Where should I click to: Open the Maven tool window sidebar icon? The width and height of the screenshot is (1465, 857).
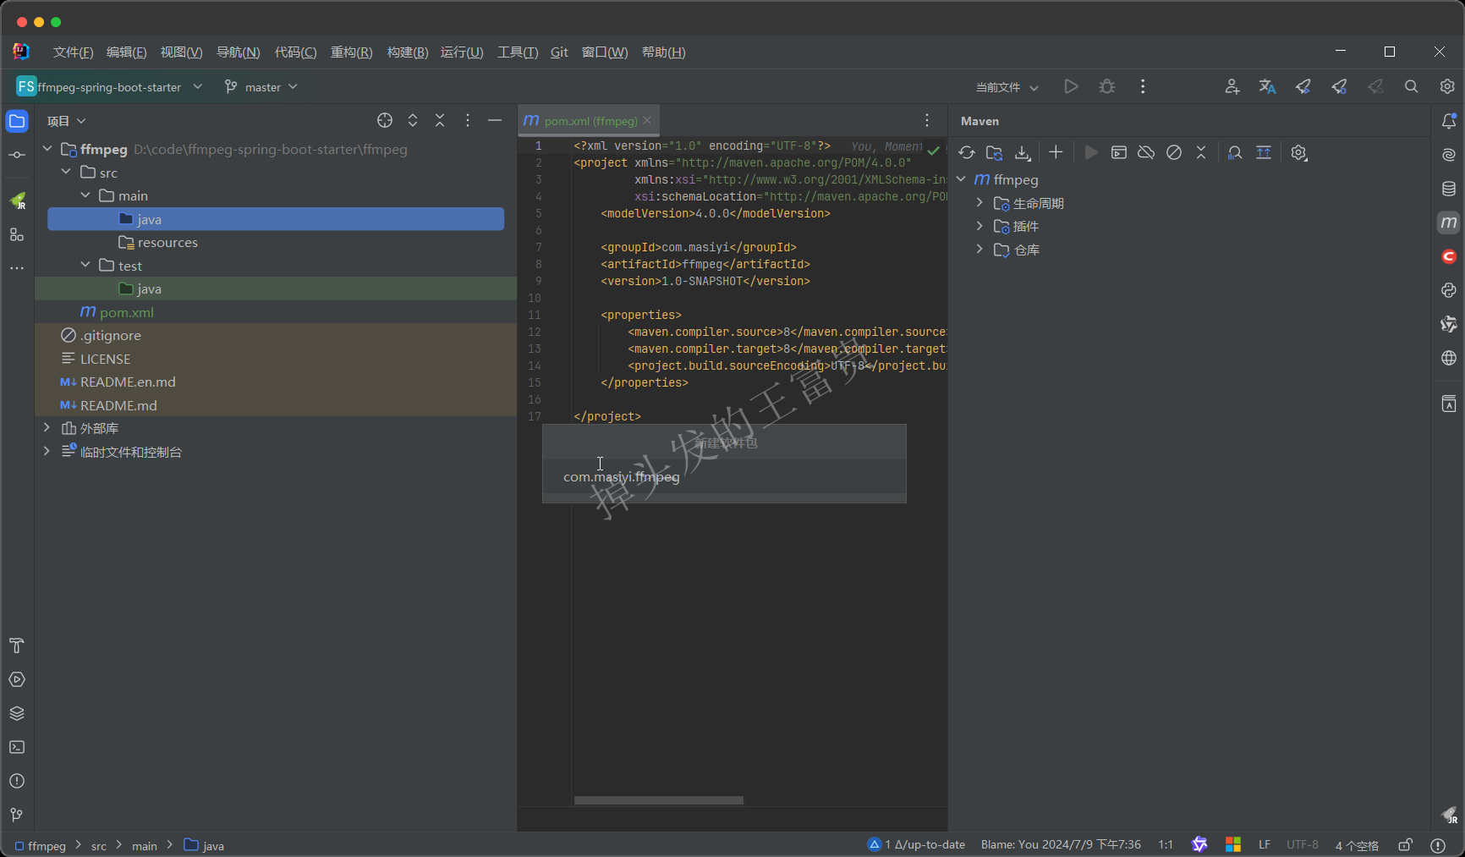tap(1449, 222)
